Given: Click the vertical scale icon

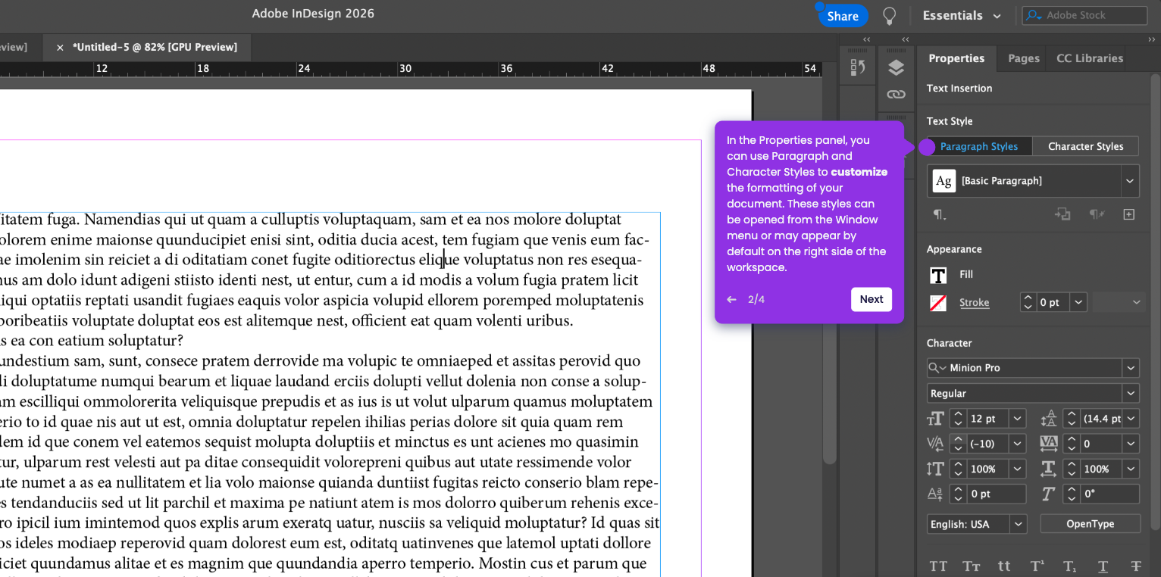Looking at the screenshot, I should click(936, 469).
